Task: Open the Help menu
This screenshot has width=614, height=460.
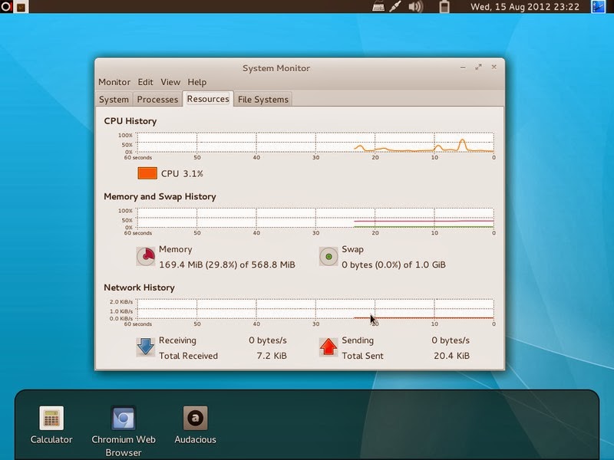Action: (196, 82)
